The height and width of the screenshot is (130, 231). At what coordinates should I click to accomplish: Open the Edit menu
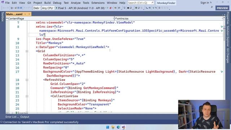tap(14, 3)
